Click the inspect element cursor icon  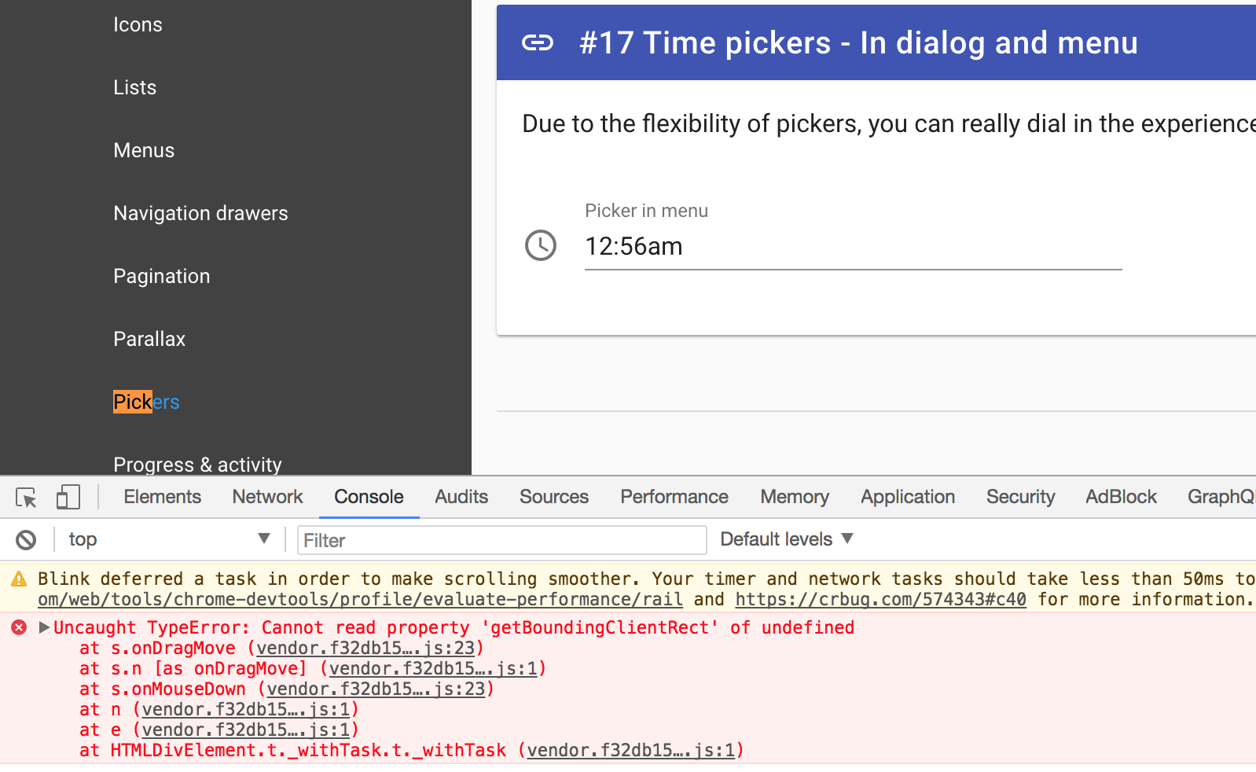(25, 498)
